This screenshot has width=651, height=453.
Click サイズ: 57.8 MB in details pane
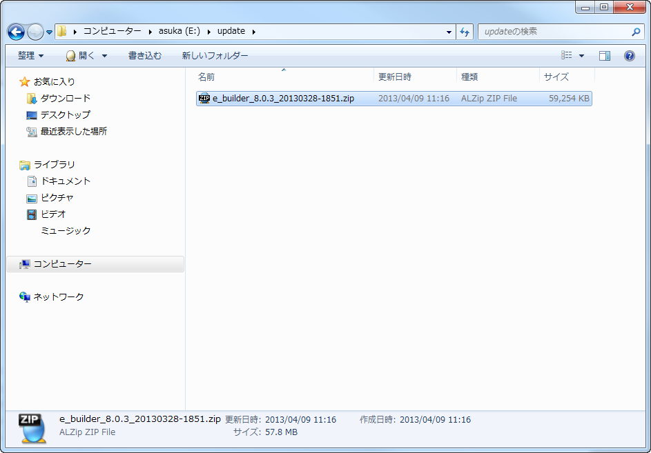(x=265, y=432)
